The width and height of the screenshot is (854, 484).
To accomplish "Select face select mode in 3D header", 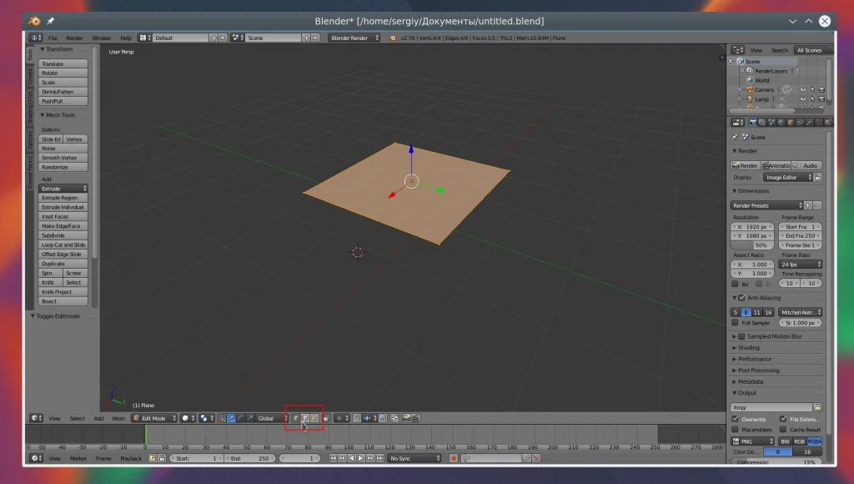I will pos(314,418).
